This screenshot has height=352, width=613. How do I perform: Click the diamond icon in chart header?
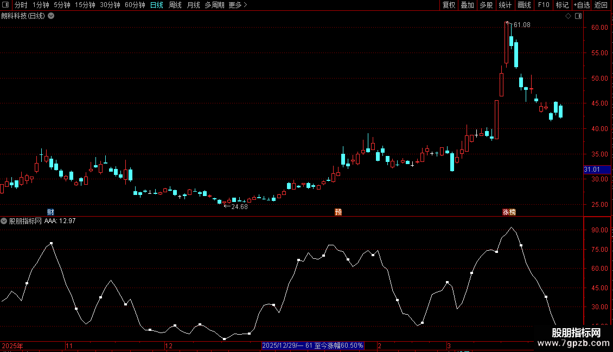569,16
